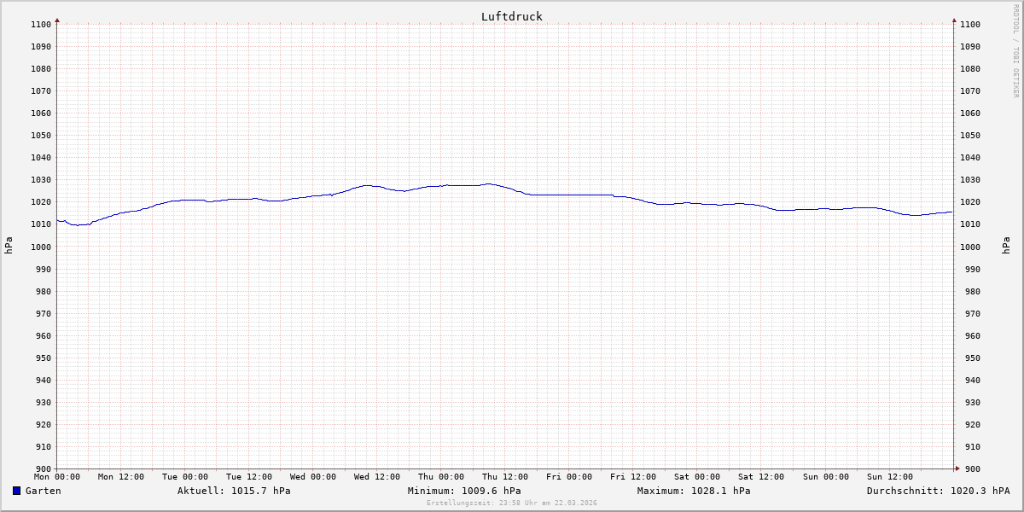The height and width of the screenshot is (512, 1024).
Task: Click the Erstellungszeit timestamp footer
Action: [512, 503]
